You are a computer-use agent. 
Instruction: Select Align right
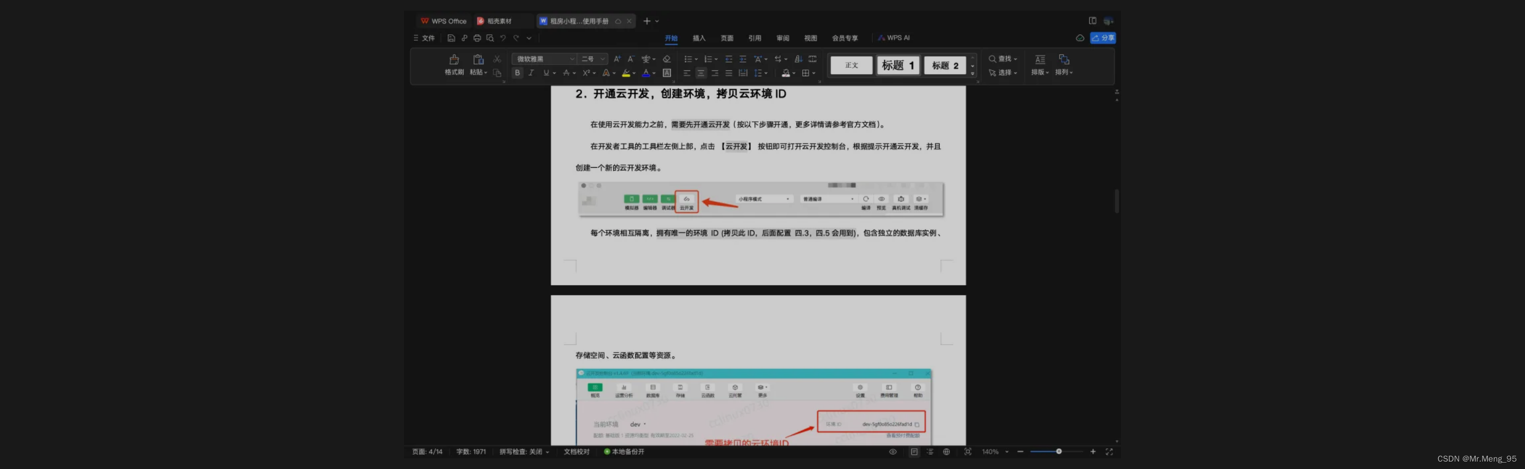coord(715,73)
